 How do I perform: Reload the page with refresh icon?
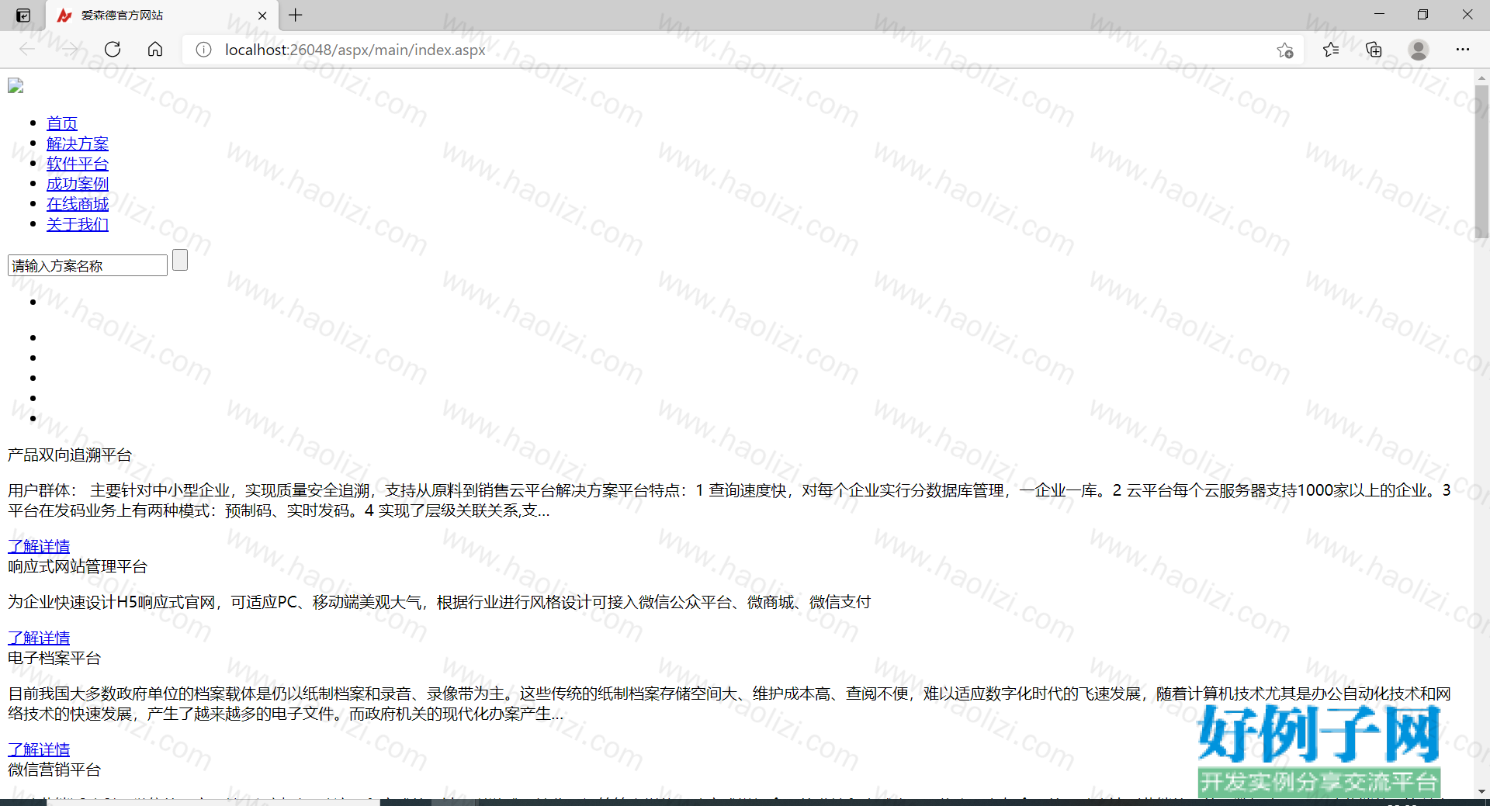[113, 50]
